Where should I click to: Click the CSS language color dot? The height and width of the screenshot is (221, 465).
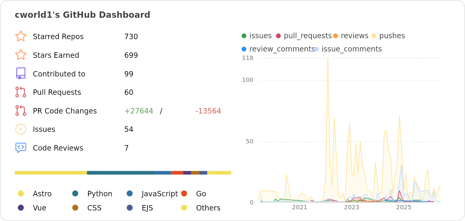[x=75, y=208]
